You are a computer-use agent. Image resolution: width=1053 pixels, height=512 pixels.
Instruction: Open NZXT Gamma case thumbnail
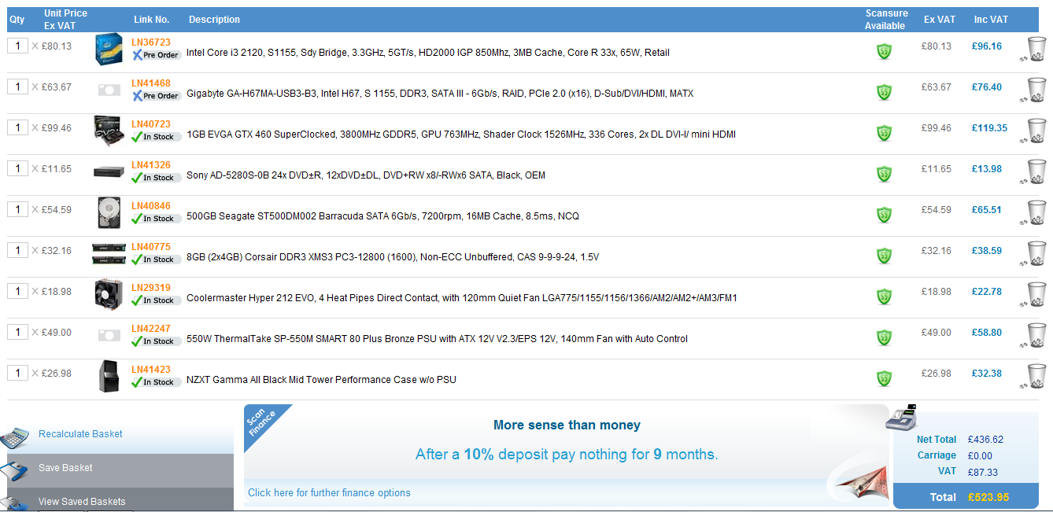click(108, 376)
